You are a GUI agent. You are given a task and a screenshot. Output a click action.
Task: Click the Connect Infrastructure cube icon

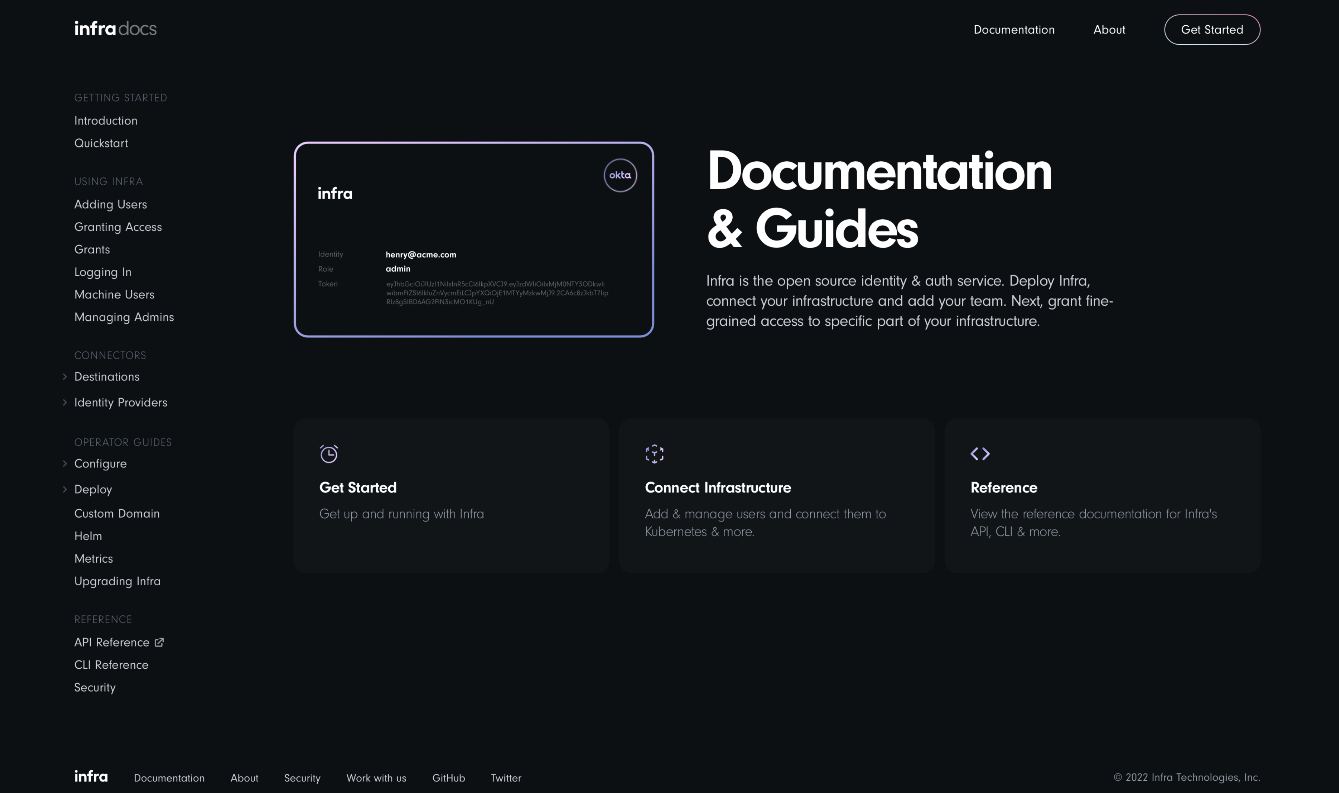pos(655,454)
